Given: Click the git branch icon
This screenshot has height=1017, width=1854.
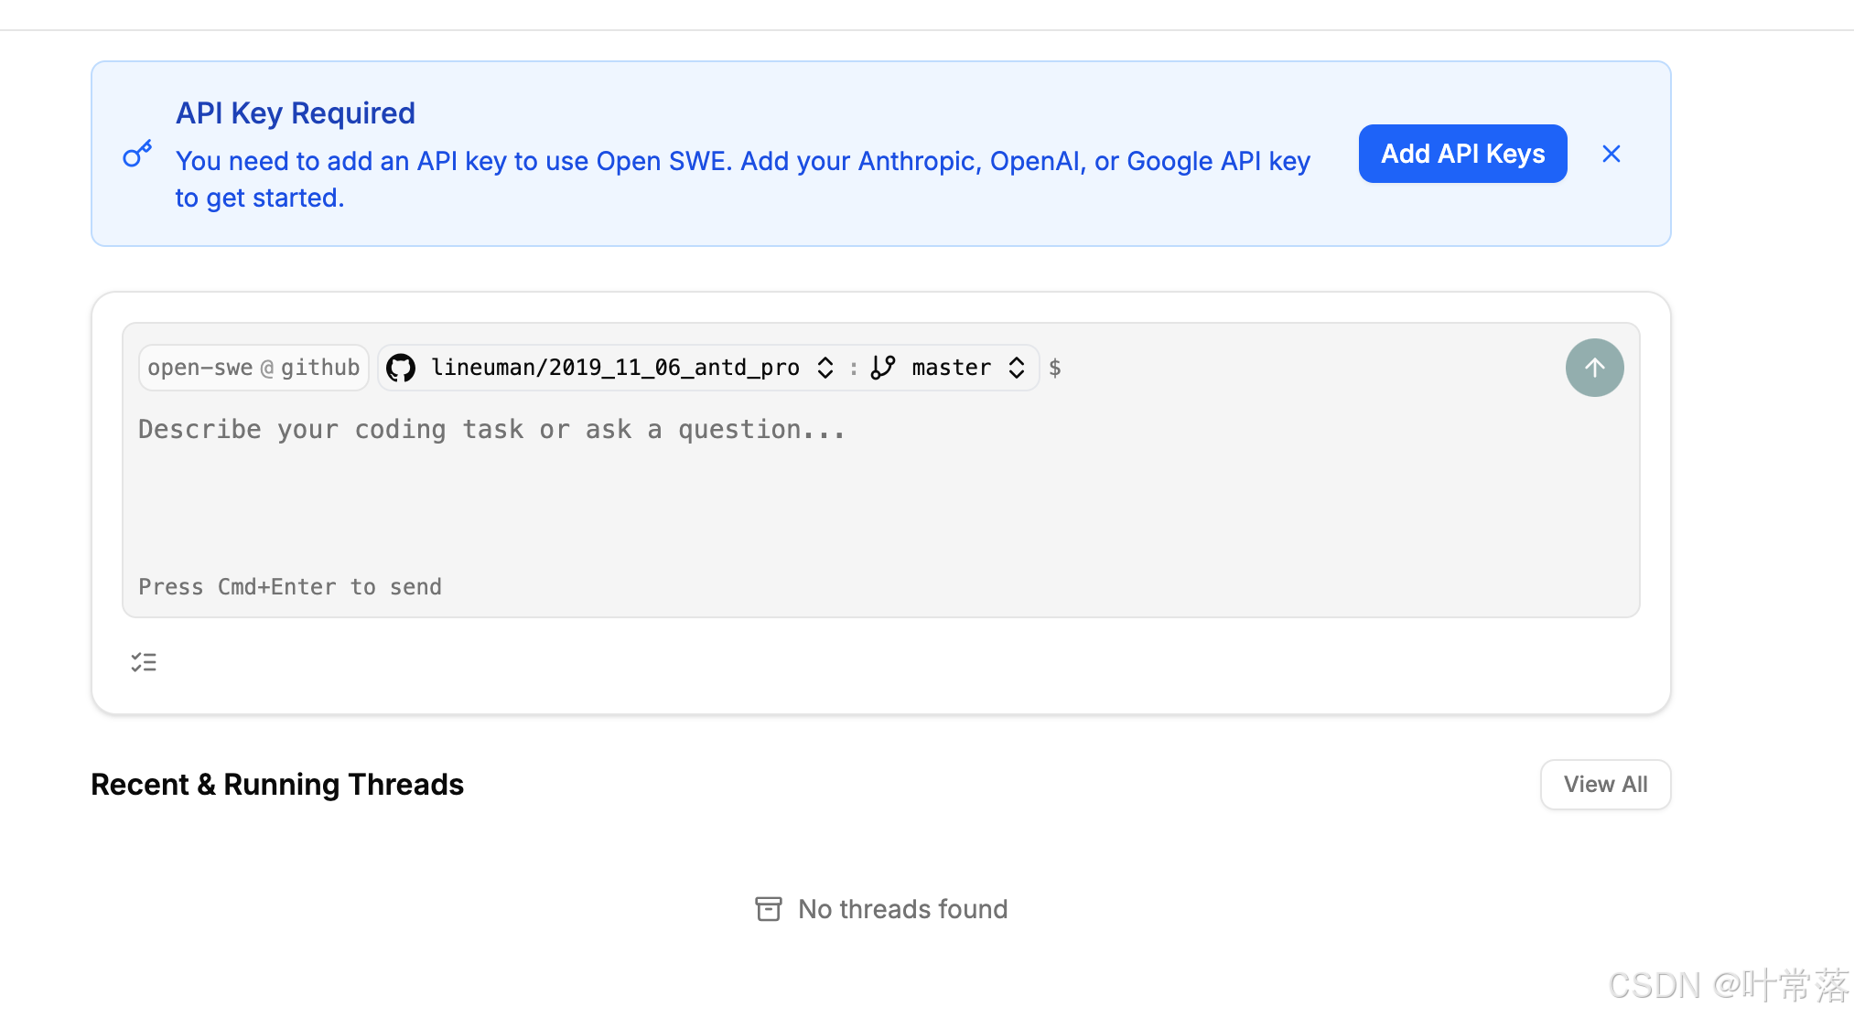Looking at the screenshot, I should 883,368.
